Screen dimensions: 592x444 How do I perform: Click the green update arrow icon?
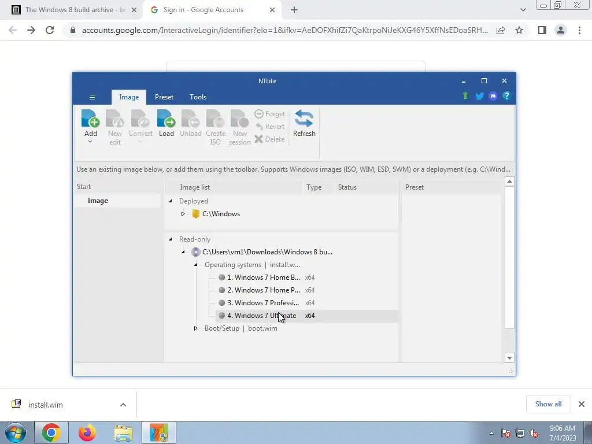(x=465, y=96)
